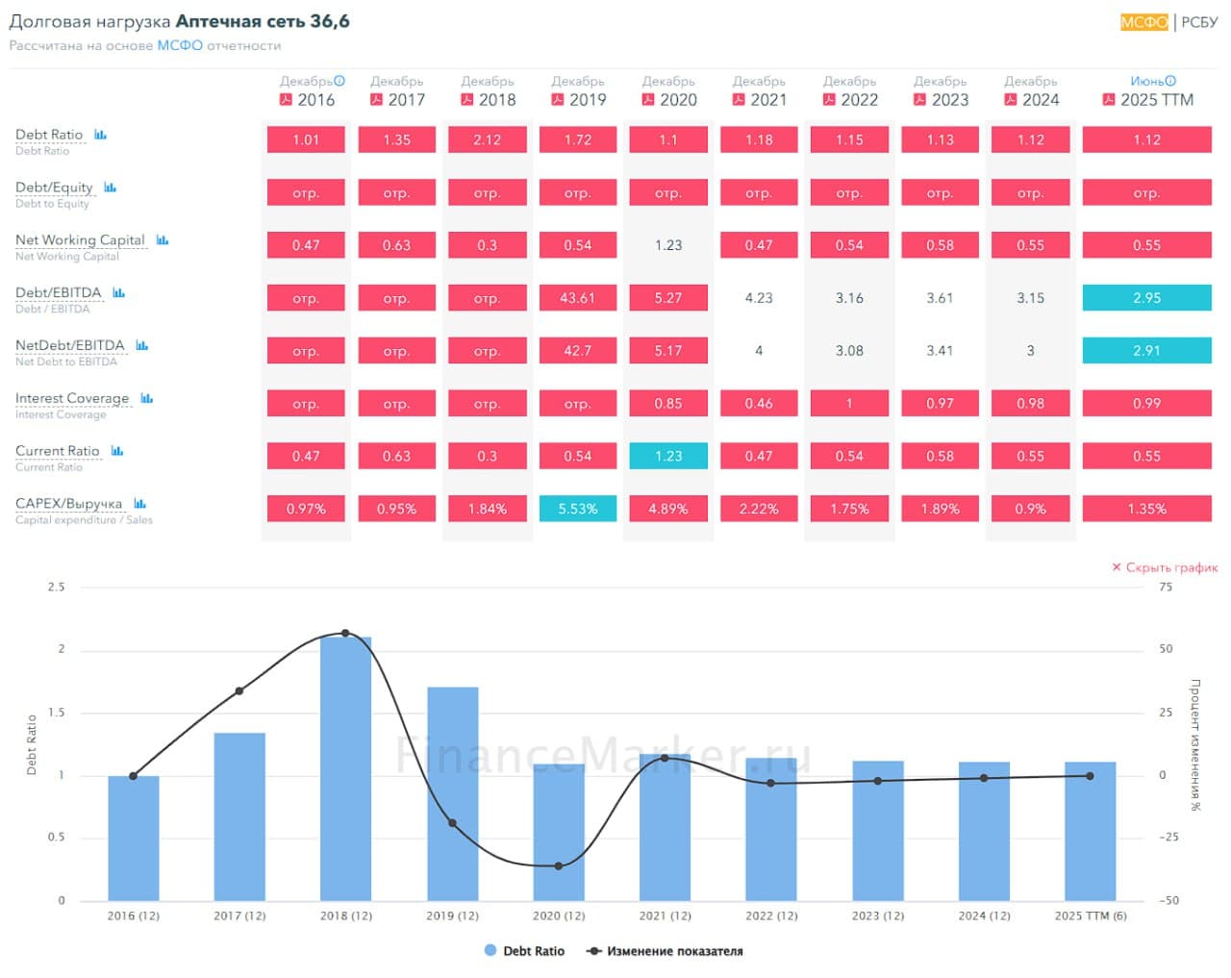The image size is (1231, 978).
Task: Toggle the Debt Ratio legend series
Action: point(525,951)
